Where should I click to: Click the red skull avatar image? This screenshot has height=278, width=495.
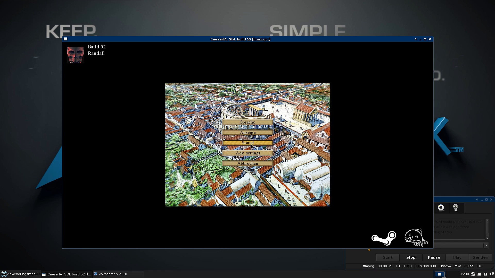[x=75, y=55]
